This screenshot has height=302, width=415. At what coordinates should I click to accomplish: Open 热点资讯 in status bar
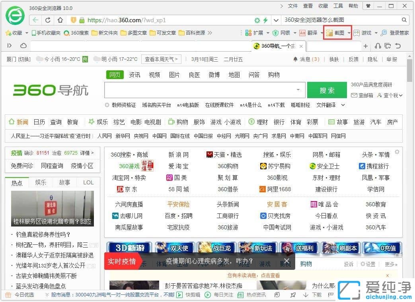(x=252, y=295)
